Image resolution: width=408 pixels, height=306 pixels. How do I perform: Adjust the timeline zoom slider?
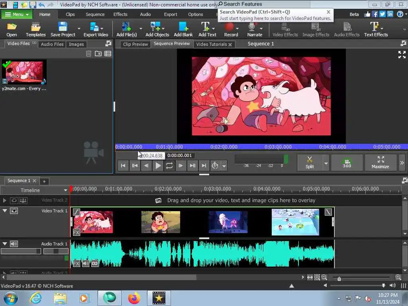(x=339, y=279)
